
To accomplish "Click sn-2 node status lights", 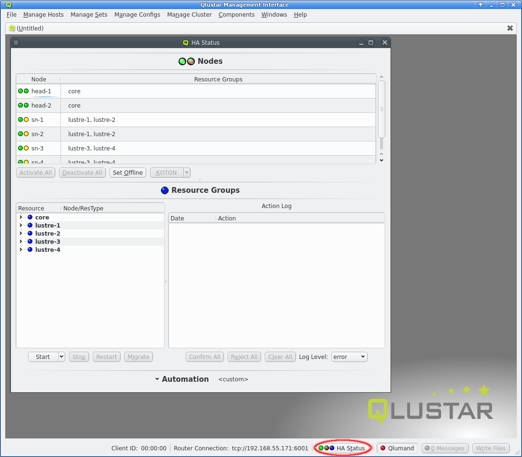I will (23, 134).
